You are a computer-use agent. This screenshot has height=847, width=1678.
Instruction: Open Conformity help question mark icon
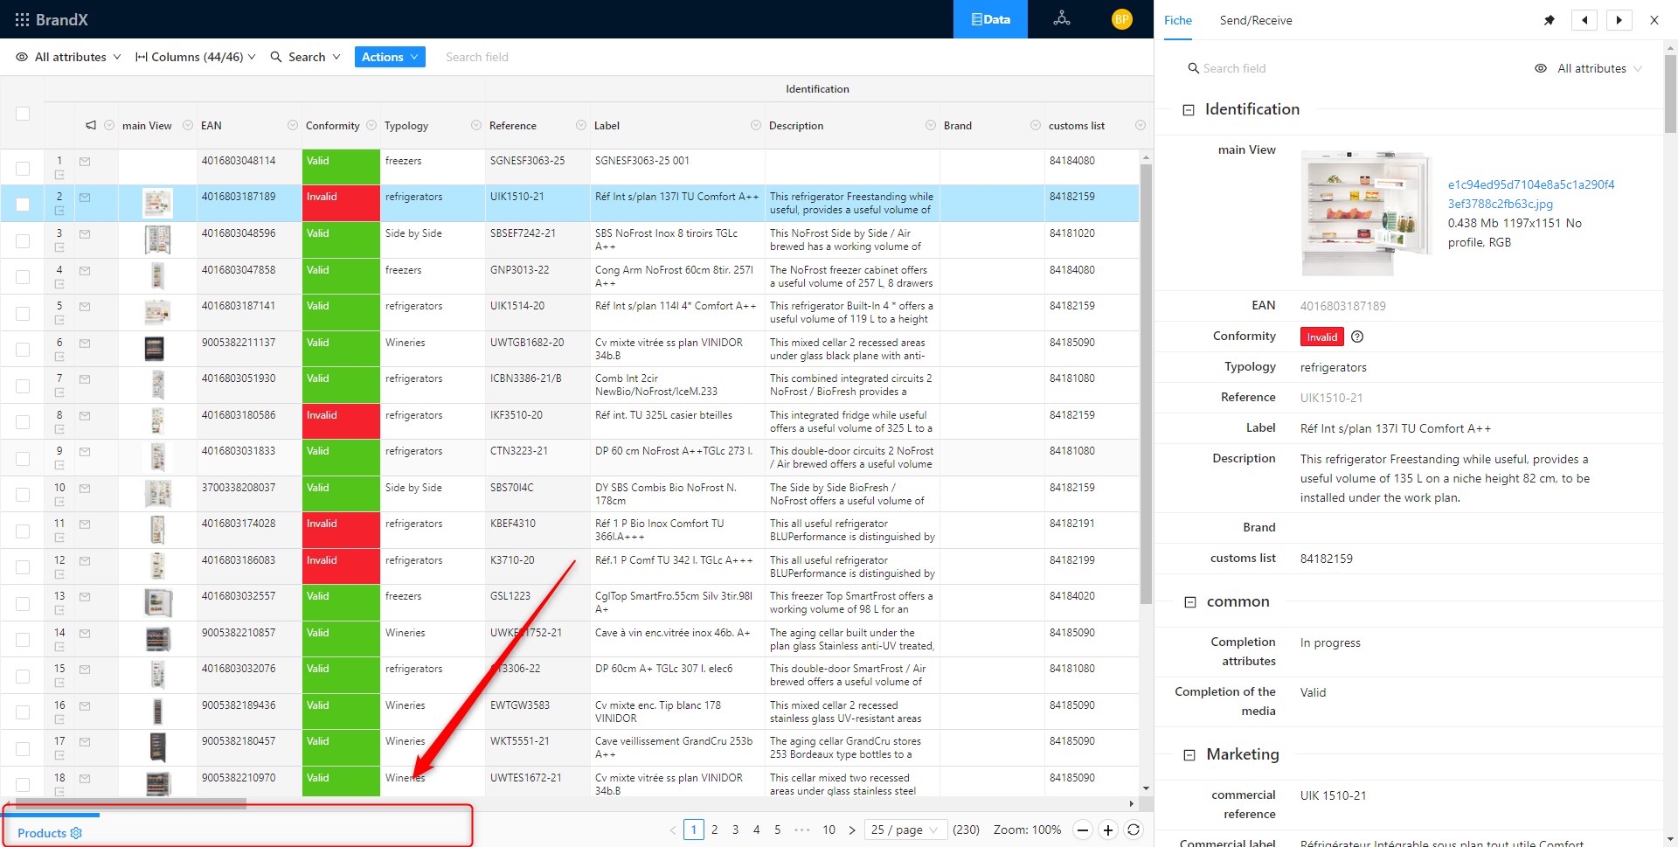(x=1357, y=337)
